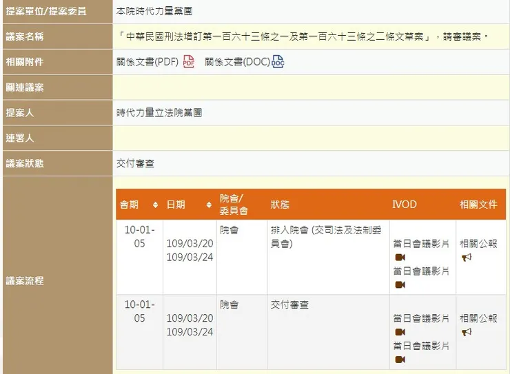Select 交付審查 in the 議案狀態 row

click(x=135, y=163)
